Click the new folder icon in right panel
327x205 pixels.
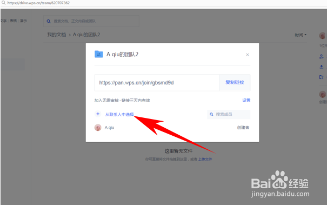pyautogui.click(x=322, y=77)
